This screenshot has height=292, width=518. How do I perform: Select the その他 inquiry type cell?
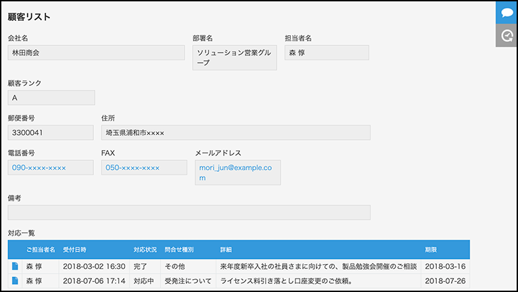188,266
